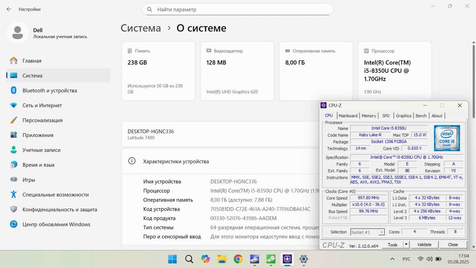Open battery status tray icon
The height and width of the screenshot is (268, 476).
pos(438,259)
